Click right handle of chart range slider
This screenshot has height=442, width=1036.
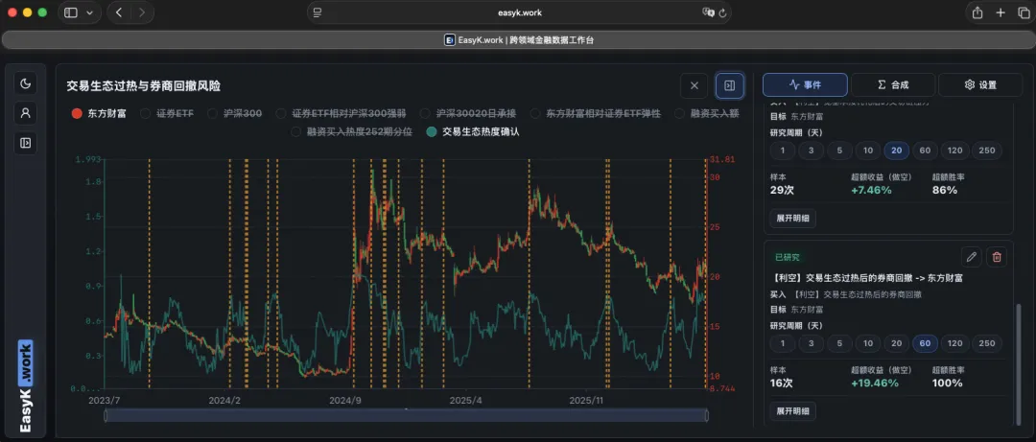(x=707, y=415)
